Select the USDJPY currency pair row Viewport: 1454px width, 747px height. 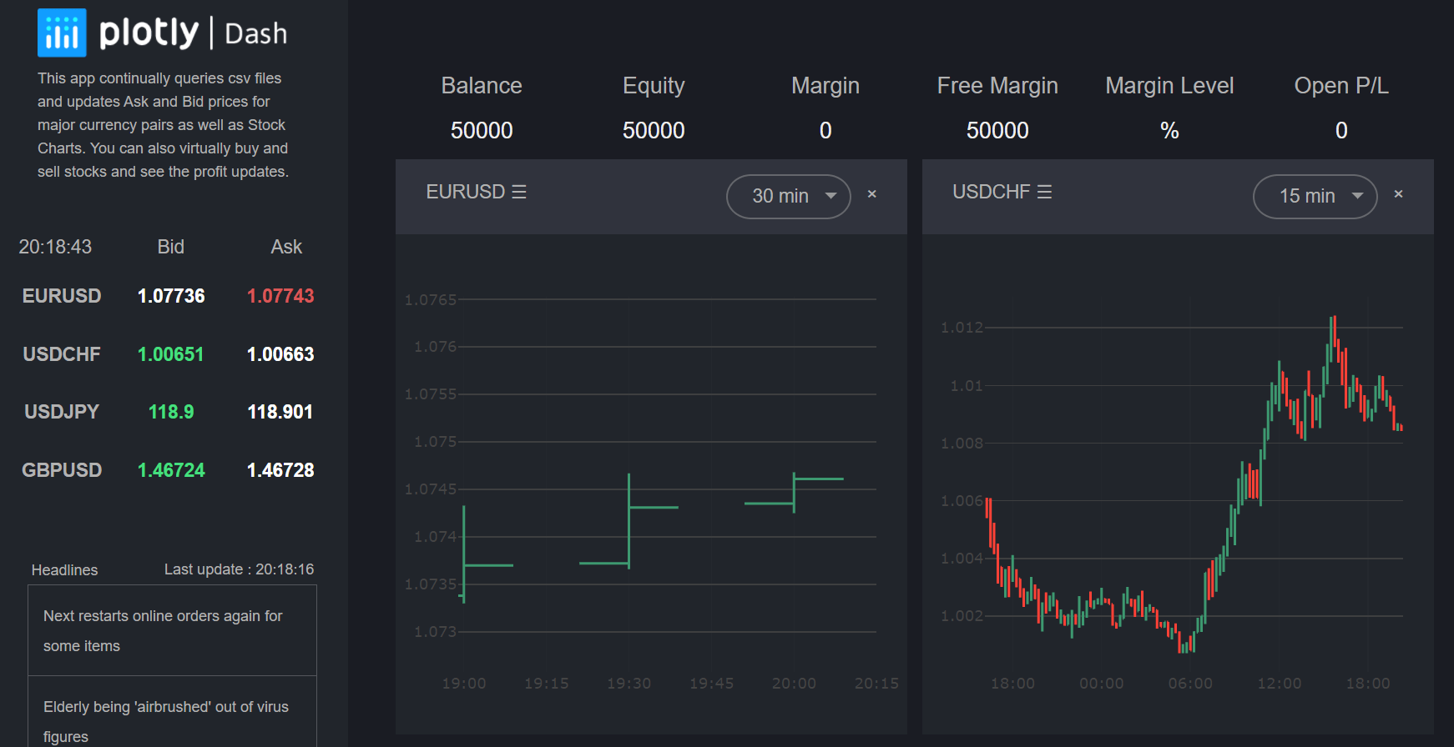(168, 412)
